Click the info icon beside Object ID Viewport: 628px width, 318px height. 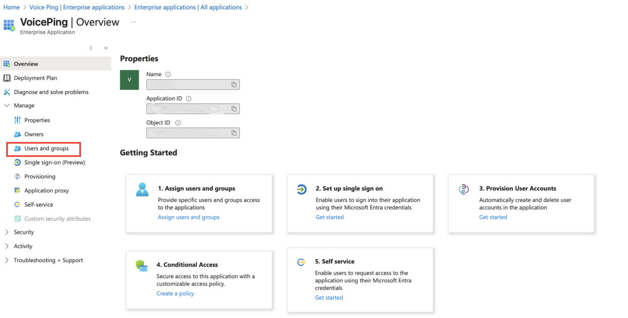[178, 123]
